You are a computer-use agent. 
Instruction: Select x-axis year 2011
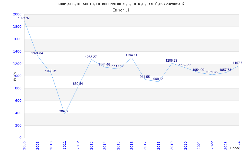pos(64,145)
